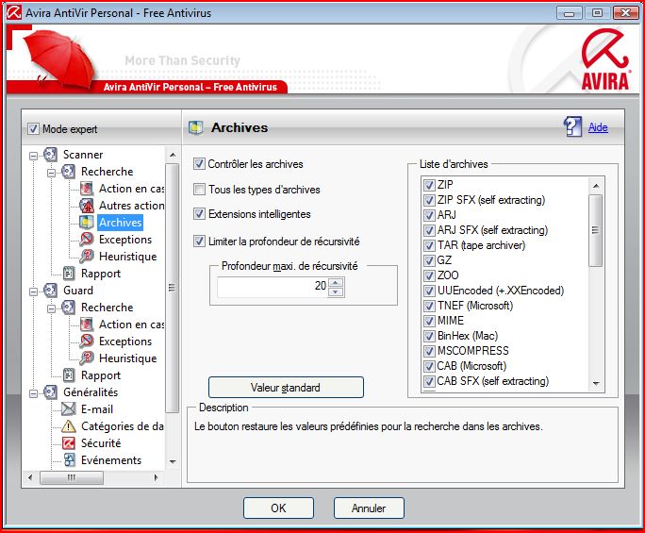Focus the recursion depth field showing 20
Screen dimensions: 645x533
(x=273, y=287)
